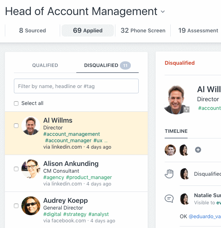Check the Select all checkbox

pos(16,103)
